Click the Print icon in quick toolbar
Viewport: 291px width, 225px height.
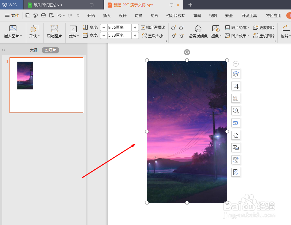pos(44,15)
